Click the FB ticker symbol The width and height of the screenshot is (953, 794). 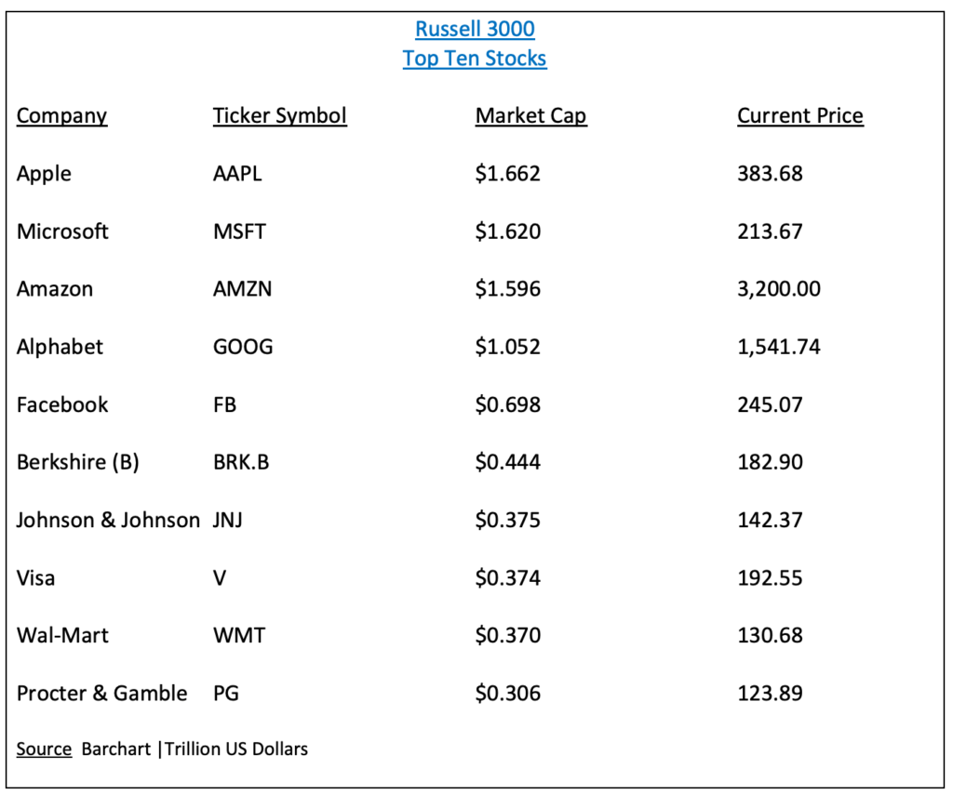(x=224, y=404)
